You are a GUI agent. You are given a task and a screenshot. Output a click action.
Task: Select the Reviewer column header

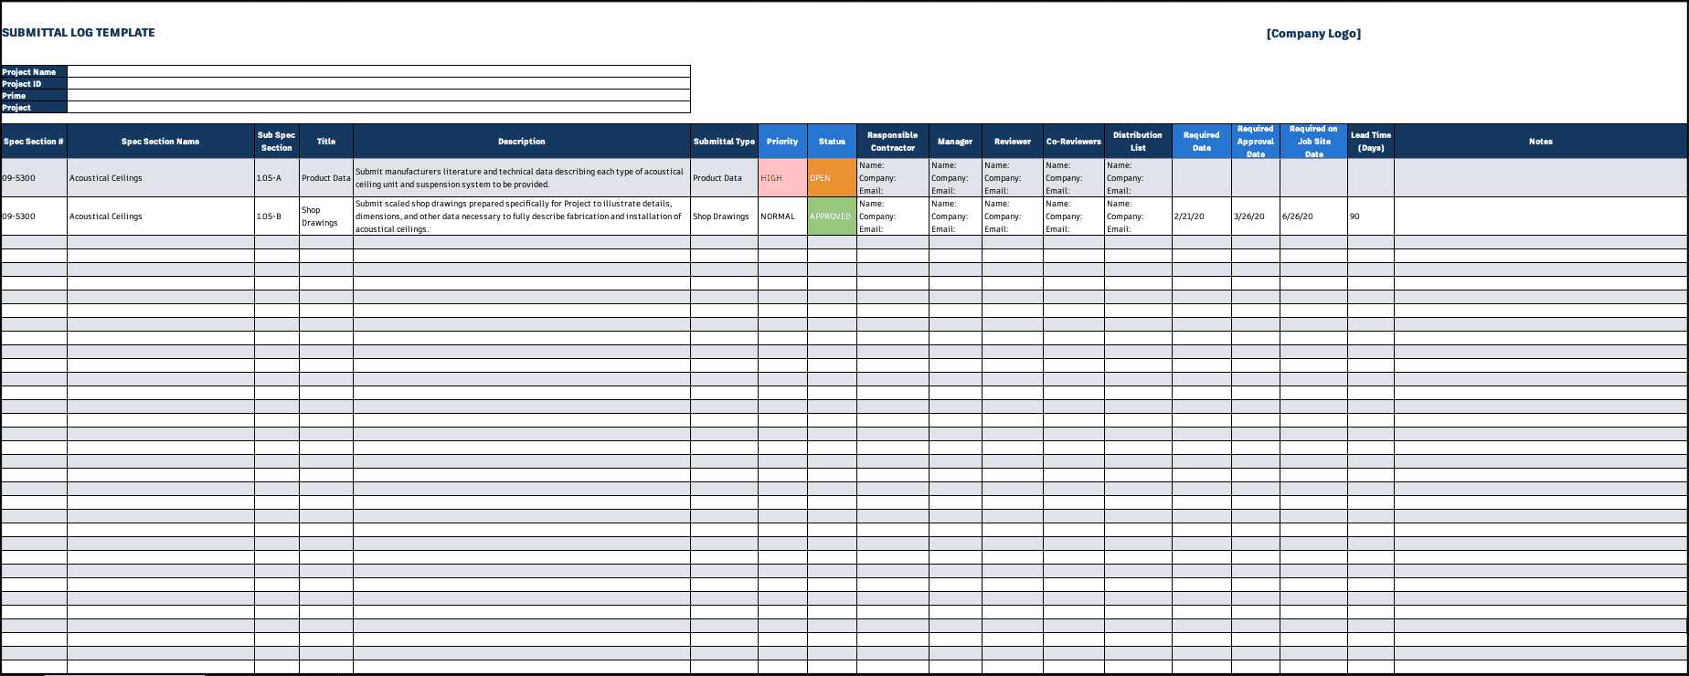point(1013,142)
